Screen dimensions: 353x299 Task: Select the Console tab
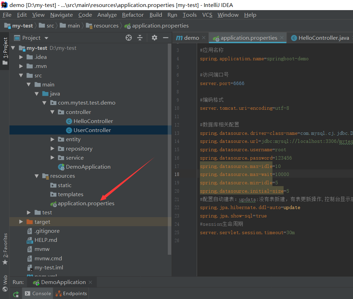38,293
